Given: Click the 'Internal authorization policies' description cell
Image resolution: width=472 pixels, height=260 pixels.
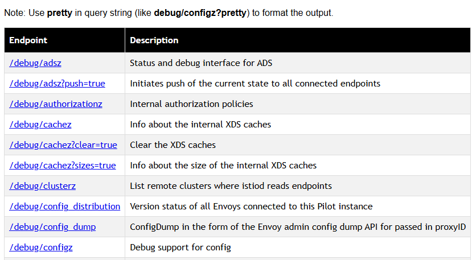Looking at the screenshot, I should pos(191,104).
